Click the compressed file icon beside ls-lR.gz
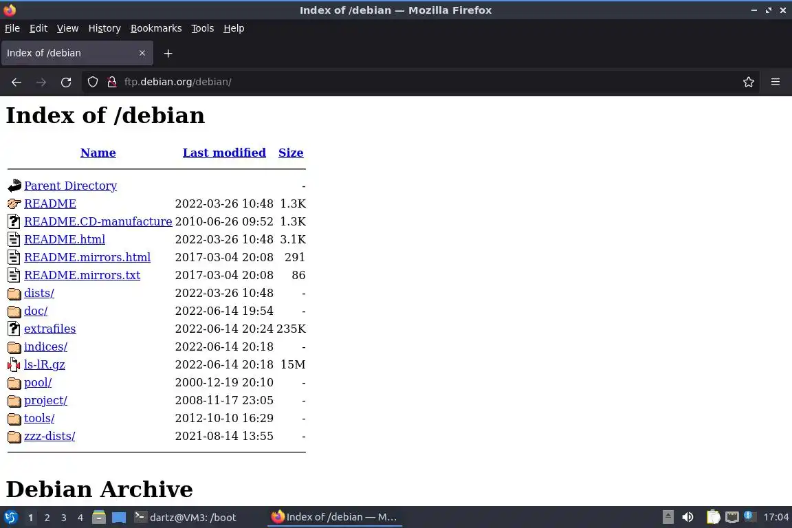This screenshot has height=528, width=792. pos(14,365)
